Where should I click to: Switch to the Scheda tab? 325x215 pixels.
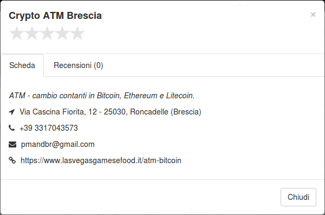22,65
